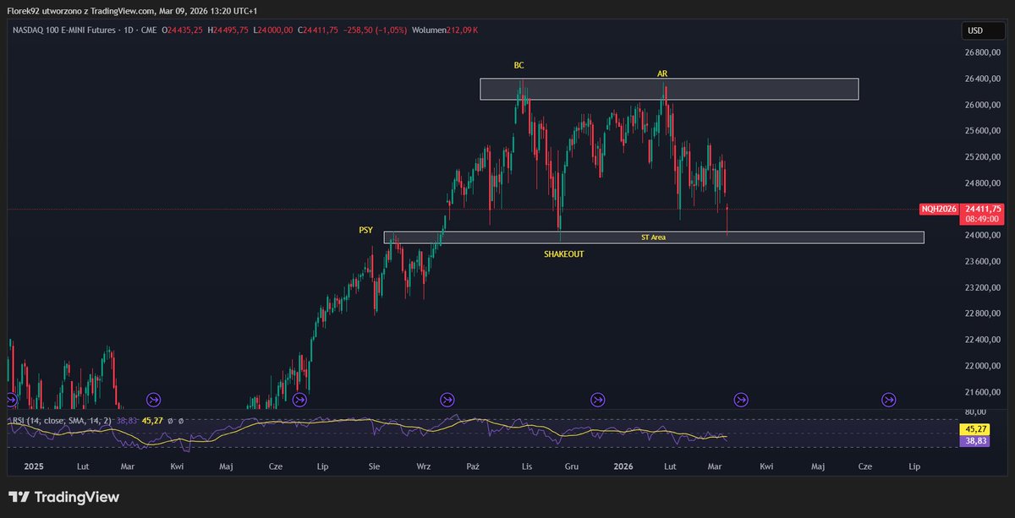
Task: Click the PSY annotation label
Action: click(365, 230)
